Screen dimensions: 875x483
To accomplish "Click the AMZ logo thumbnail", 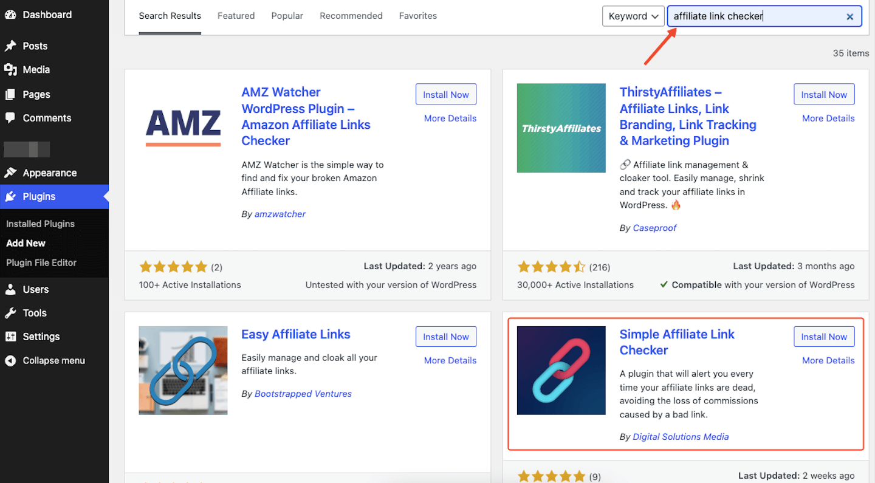I will pyautogui.click(x=183, y=128).
